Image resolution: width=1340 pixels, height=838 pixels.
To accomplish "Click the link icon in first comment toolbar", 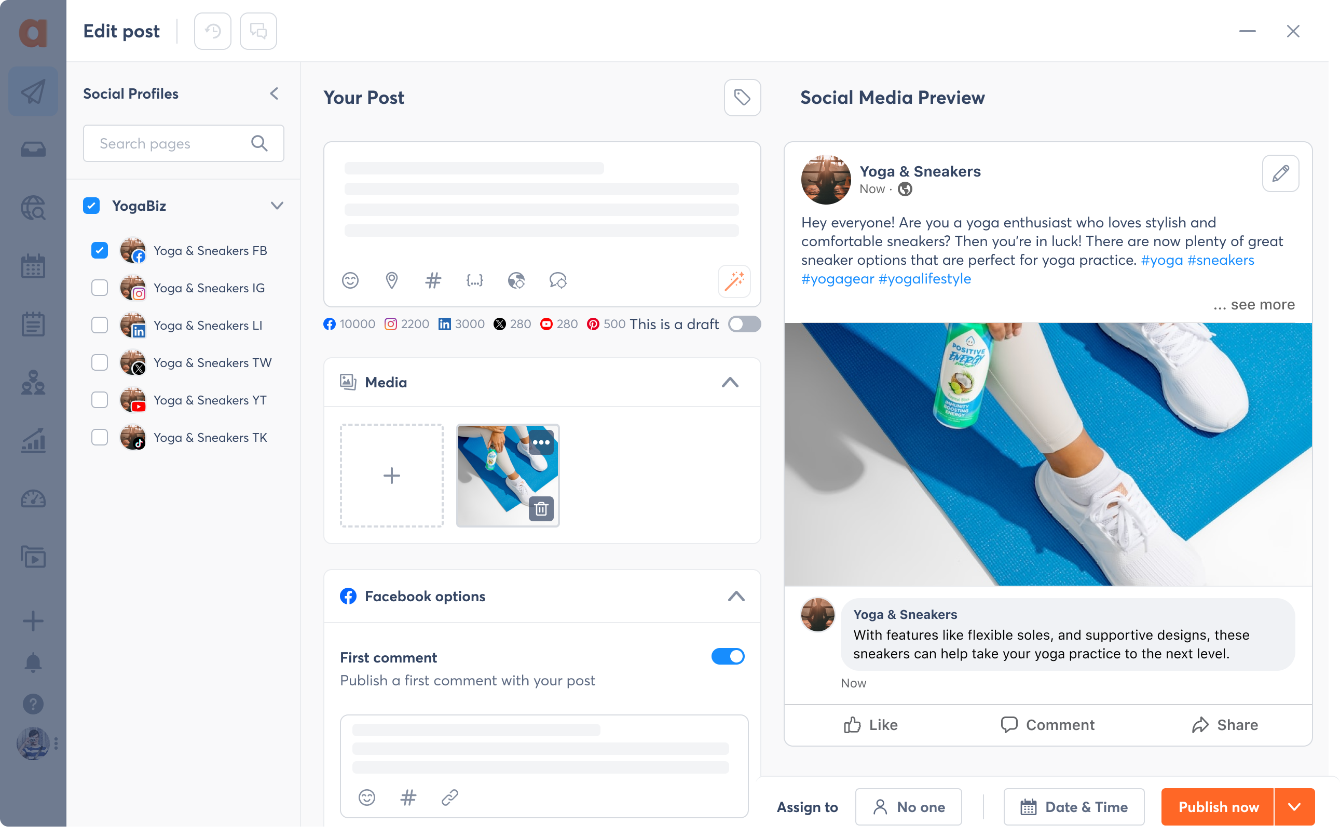I will click(449, 795).
